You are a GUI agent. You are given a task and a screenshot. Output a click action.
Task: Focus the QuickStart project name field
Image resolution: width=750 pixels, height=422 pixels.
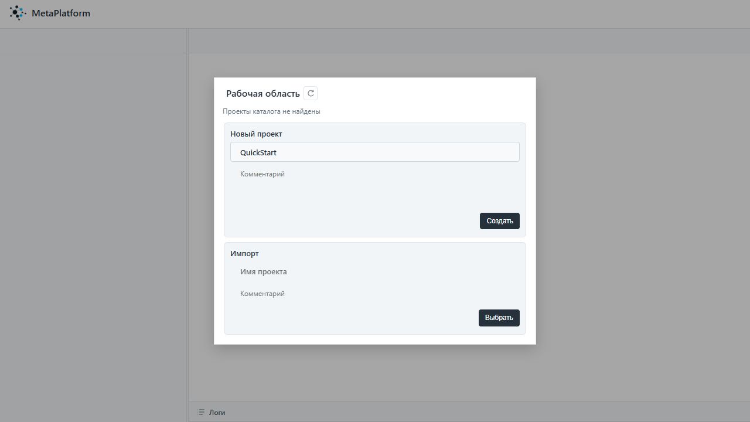375,152
